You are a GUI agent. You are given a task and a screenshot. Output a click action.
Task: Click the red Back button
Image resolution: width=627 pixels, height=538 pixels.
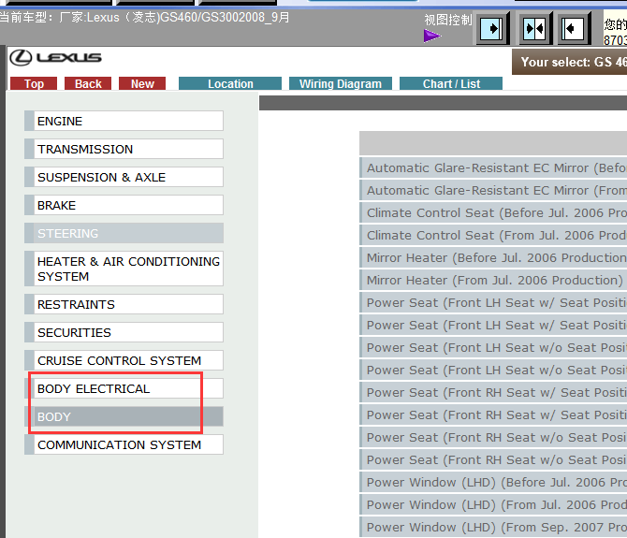pos(88,83)
